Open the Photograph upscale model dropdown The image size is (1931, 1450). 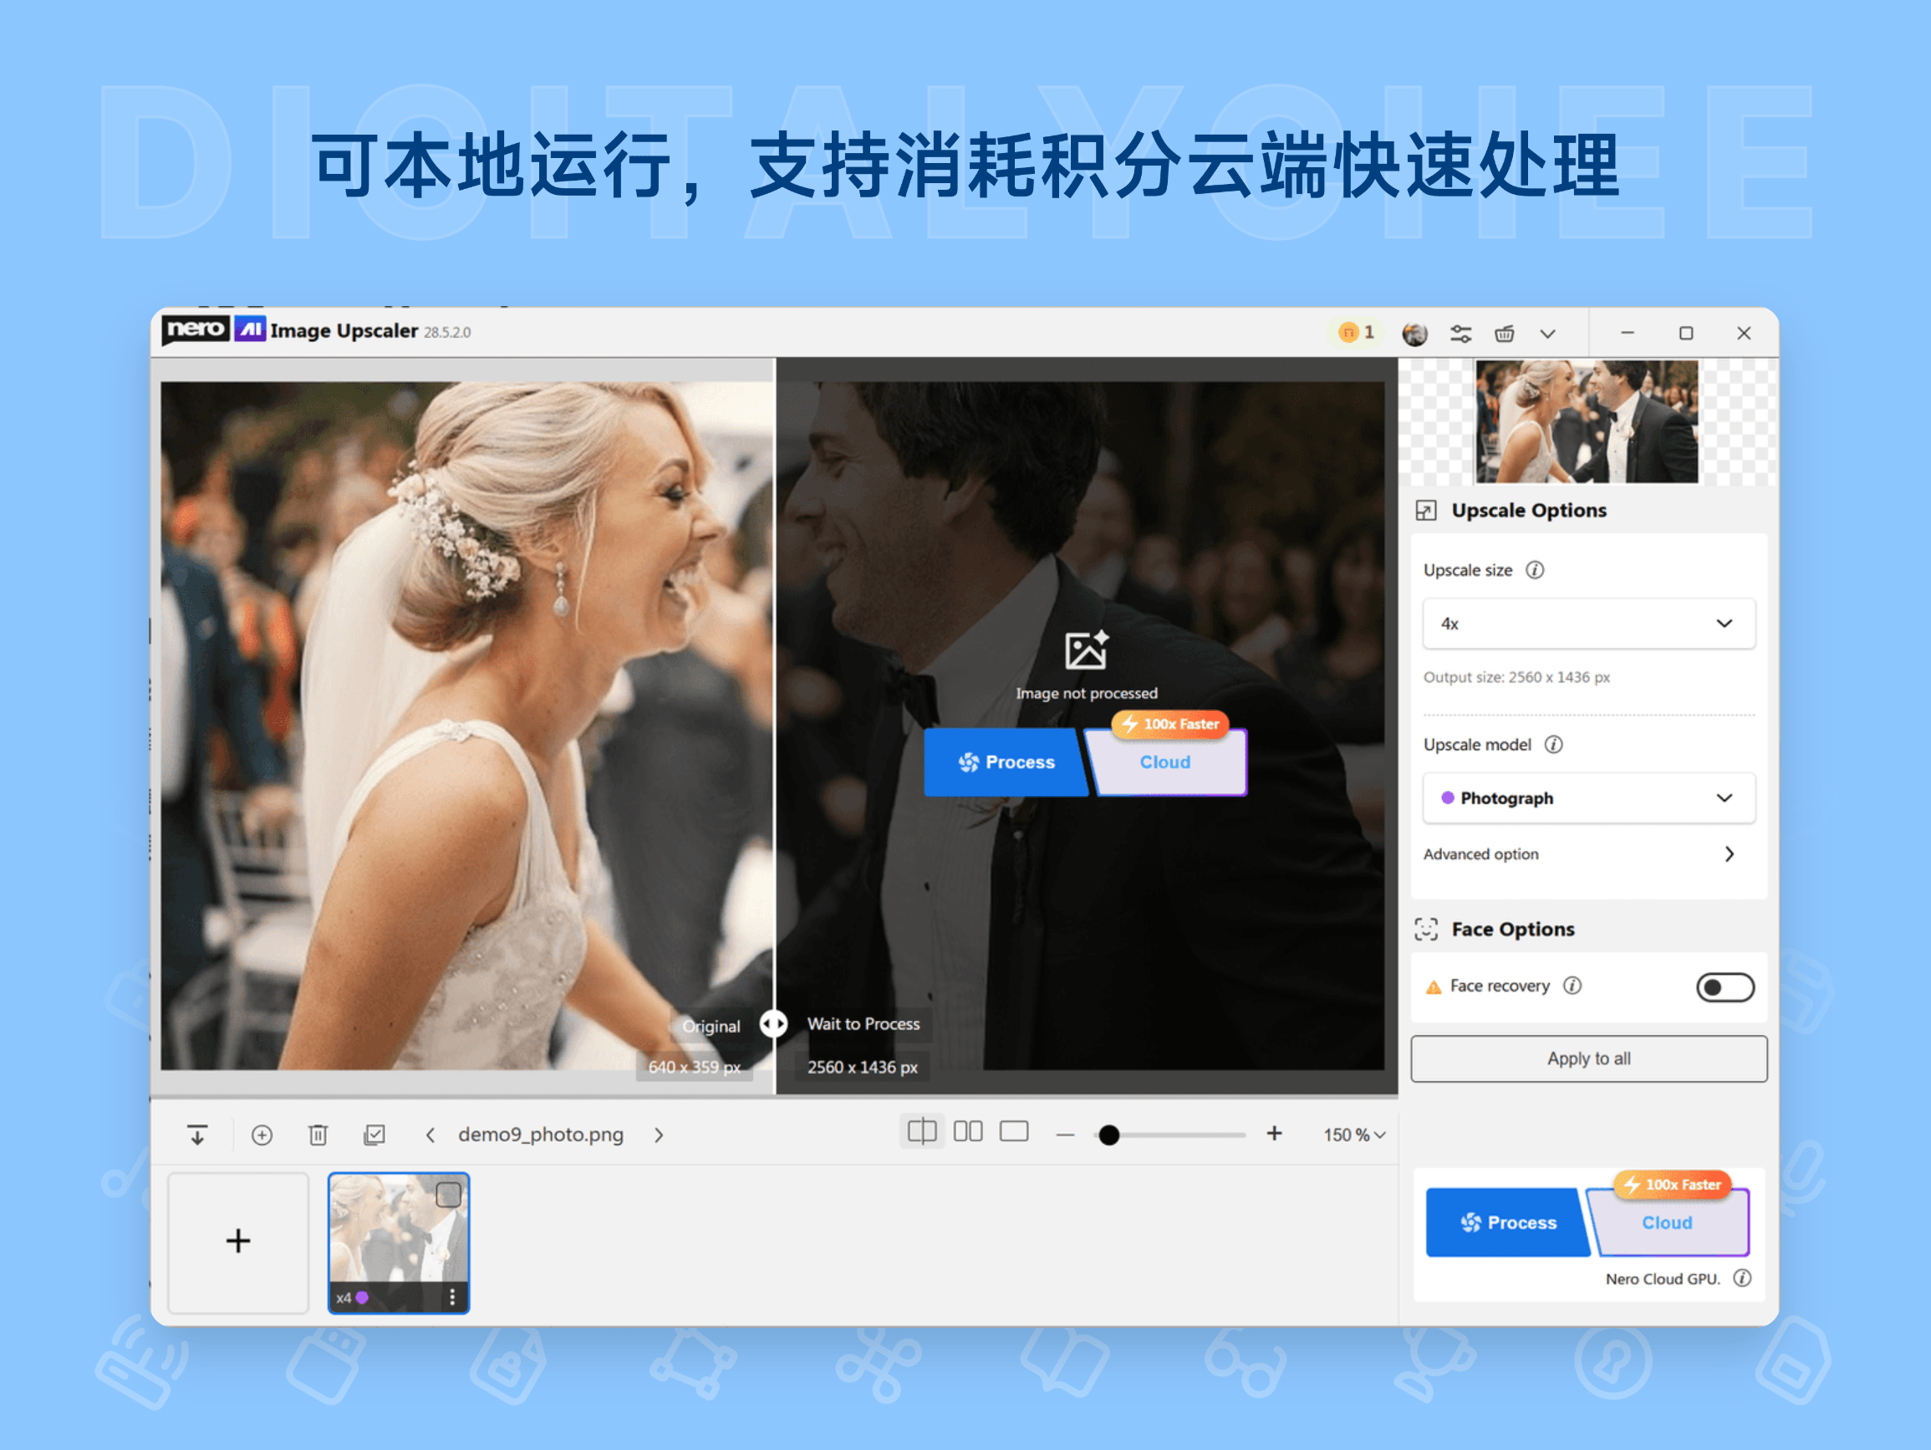point(1588,798)
